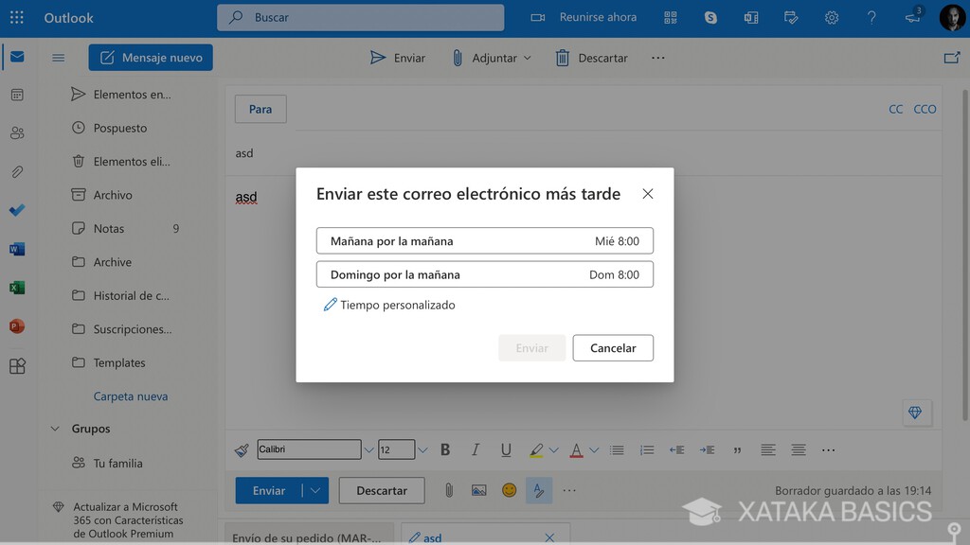Select Mañana por la mañana option

(484, 240)
